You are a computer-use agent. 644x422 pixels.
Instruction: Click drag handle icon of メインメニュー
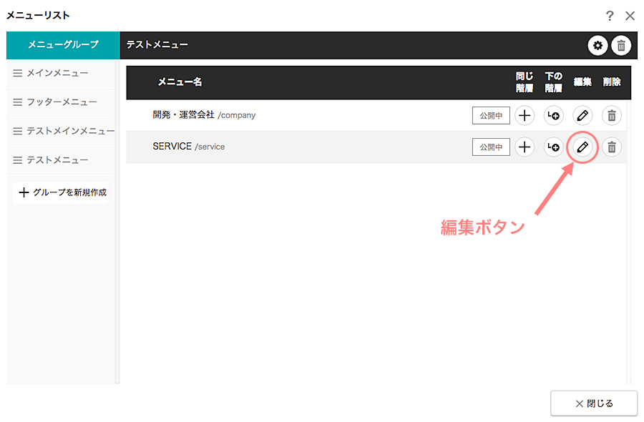pyautogui.click(x=18, y=73)
